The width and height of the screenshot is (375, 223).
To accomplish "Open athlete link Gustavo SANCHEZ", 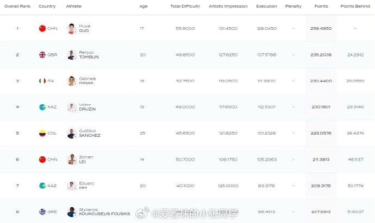I will coord(90,133).
